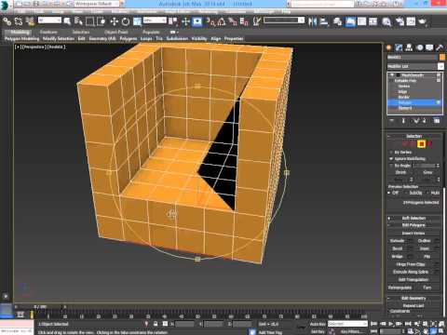The height and width of the screenshot is (335, 447).
Task: Open Render Setup icon
Action: (x=400, y=21)
